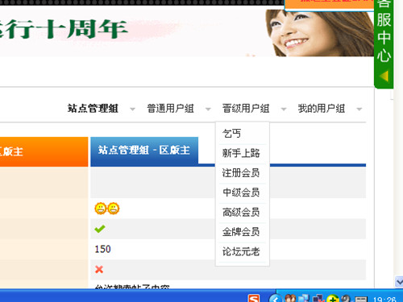Viewport: 403px width, 302px height.
Task: Click the second smiley star icon
Action: pos(113,209)
